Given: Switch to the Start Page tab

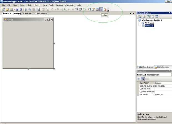Looking at the screenshot, I should click(27, 13).
